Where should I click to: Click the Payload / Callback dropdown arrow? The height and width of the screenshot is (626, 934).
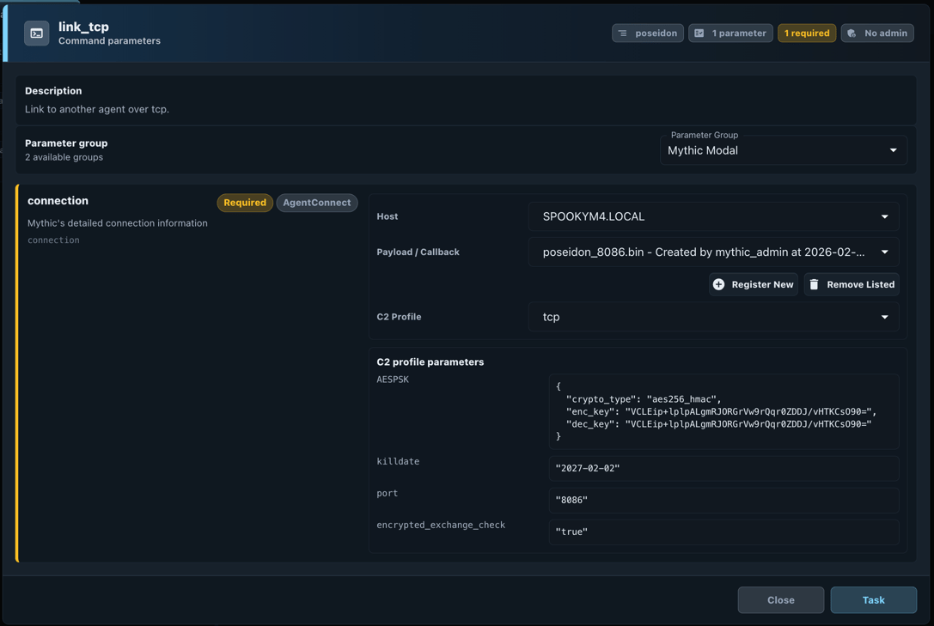(884, 252)
